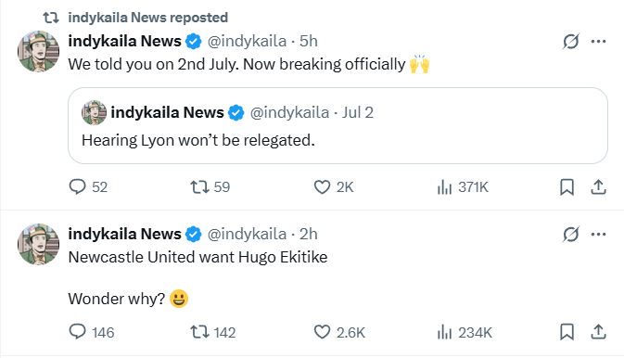Viewport: 624px width, 358px height.
Task: Open the 'indykaila News reposted' link
Action: click(x=147, y=18)
